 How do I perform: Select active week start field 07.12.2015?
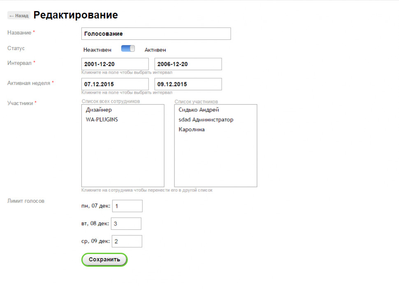(115, 84)
